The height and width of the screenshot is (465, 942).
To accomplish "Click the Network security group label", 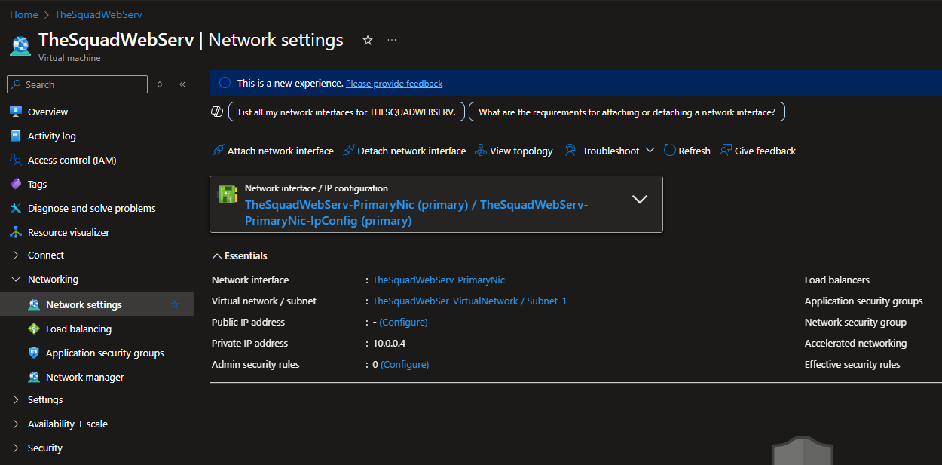I will click(855, 322).
